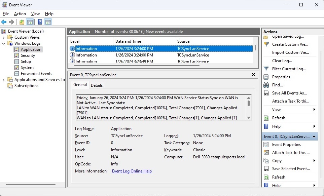Click the Create Custom View funnel icon

click(266, 44)
